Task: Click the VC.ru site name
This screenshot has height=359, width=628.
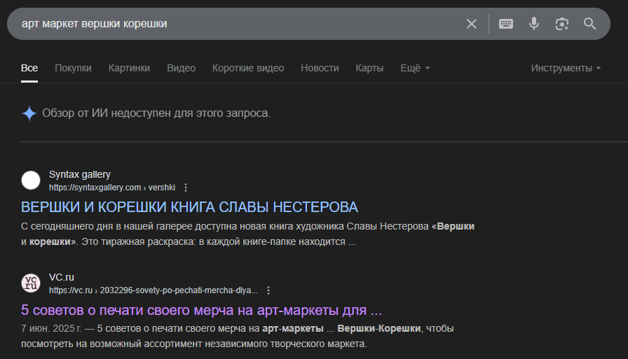Action: (61, 277)
